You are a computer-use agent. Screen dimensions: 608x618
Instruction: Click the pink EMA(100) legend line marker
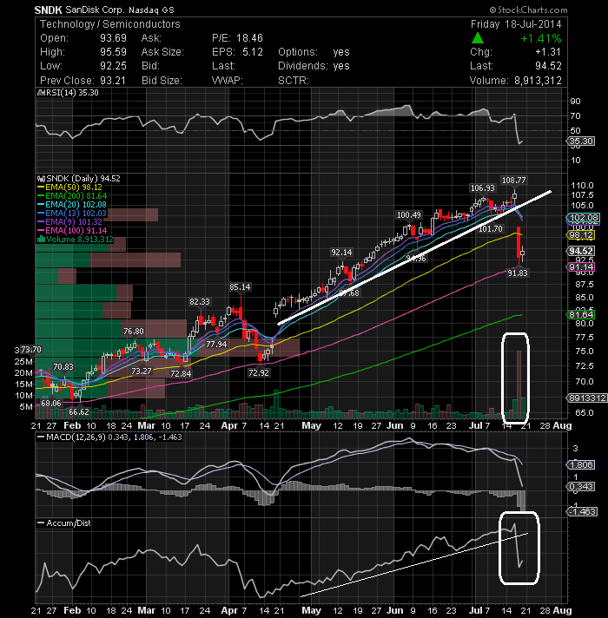[41, 231]
